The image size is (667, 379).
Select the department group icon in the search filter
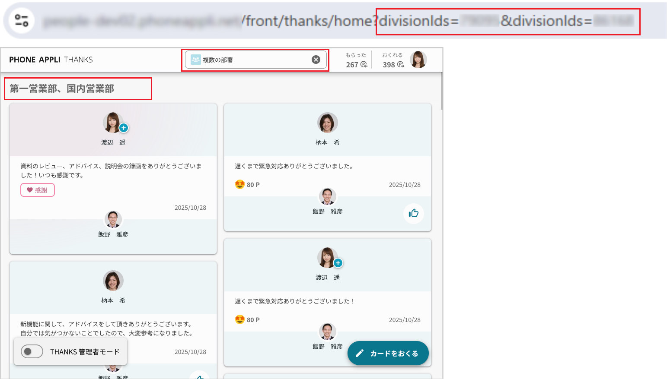click(196, 60)
